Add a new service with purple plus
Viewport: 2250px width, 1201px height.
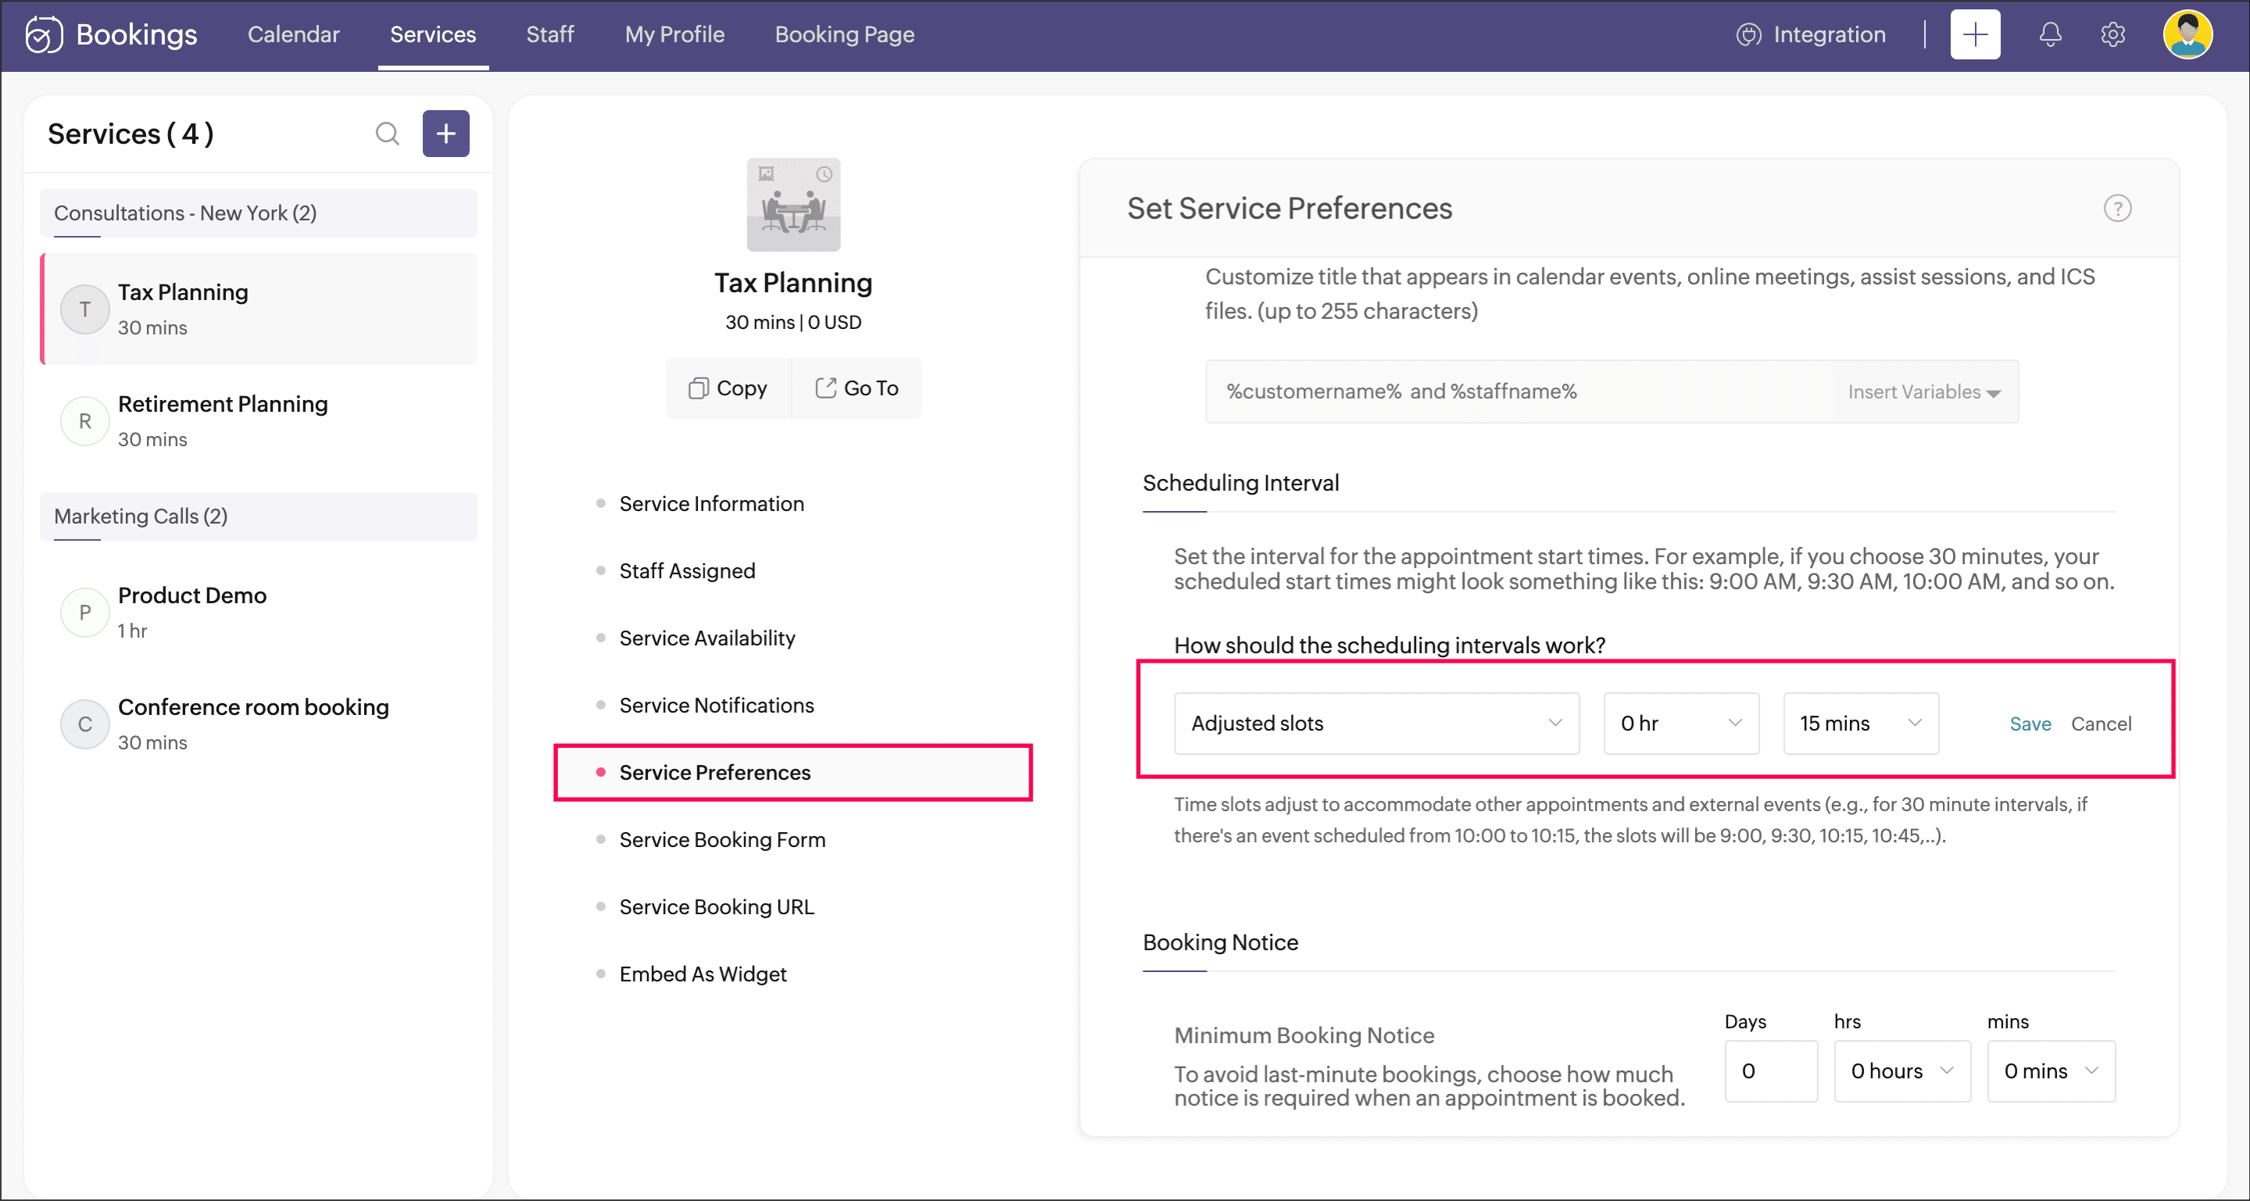pos(445,134)
